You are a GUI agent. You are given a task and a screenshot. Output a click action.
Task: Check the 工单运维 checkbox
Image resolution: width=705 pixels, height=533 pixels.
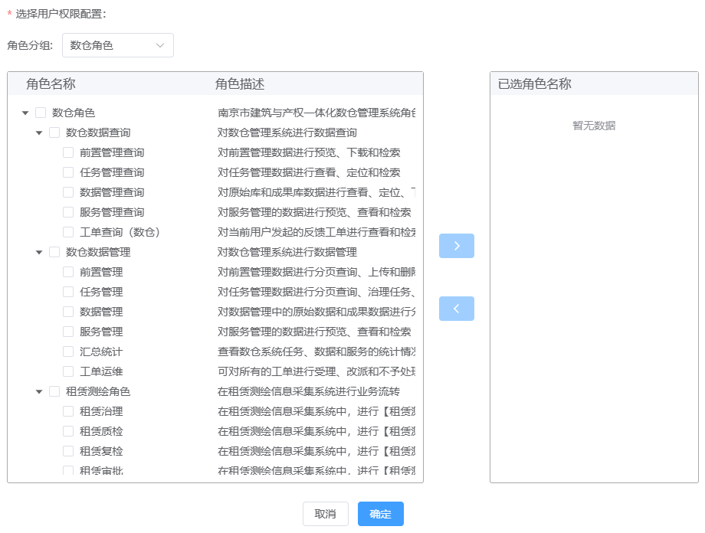coord(67,371)
